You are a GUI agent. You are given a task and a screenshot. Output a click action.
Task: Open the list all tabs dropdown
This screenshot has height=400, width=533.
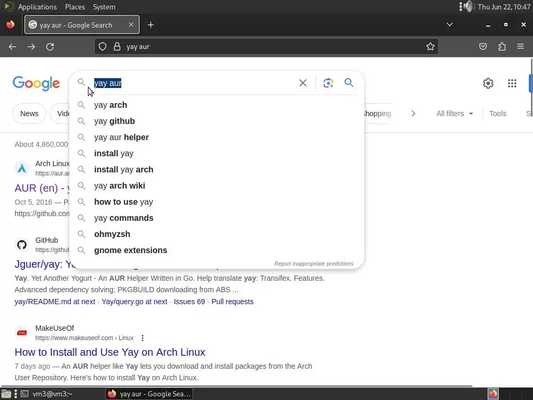click(x=449, y=24)
